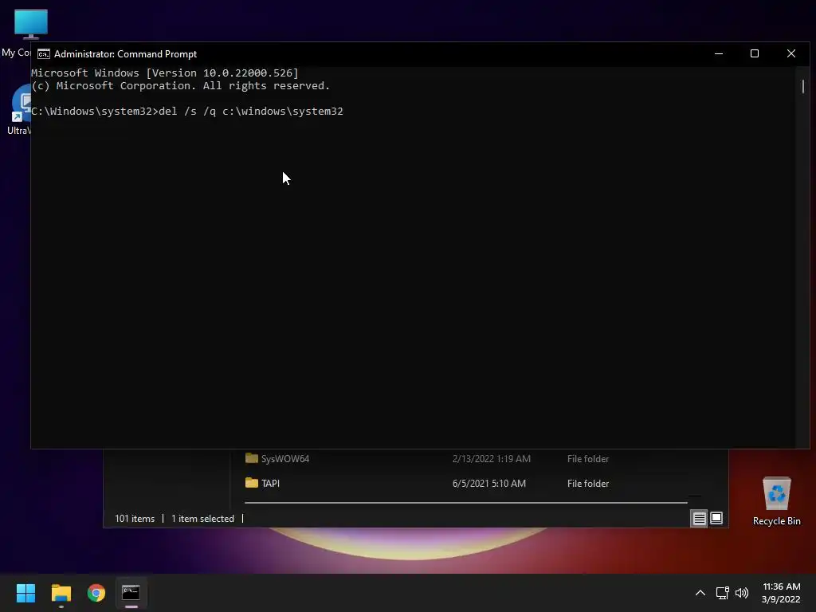Viewport: 816px width, 612px height.
Task: Maximize the Command Prompt window
Action: (x=755, y=53)
